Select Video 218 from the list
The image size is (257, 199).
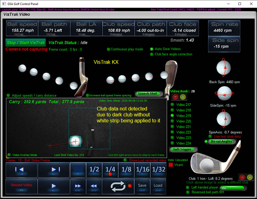(181, 110)
